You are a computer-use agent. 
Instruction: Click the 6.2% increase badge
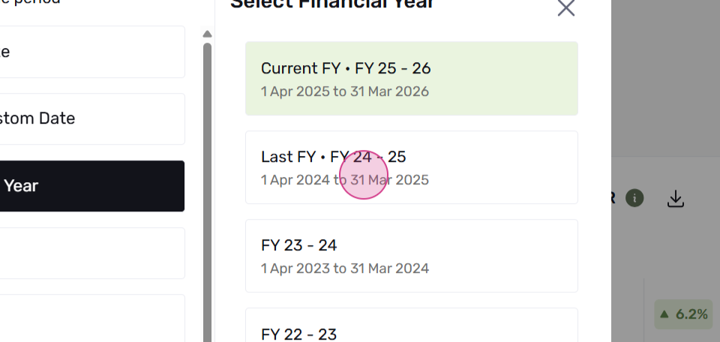coord(683,314)
